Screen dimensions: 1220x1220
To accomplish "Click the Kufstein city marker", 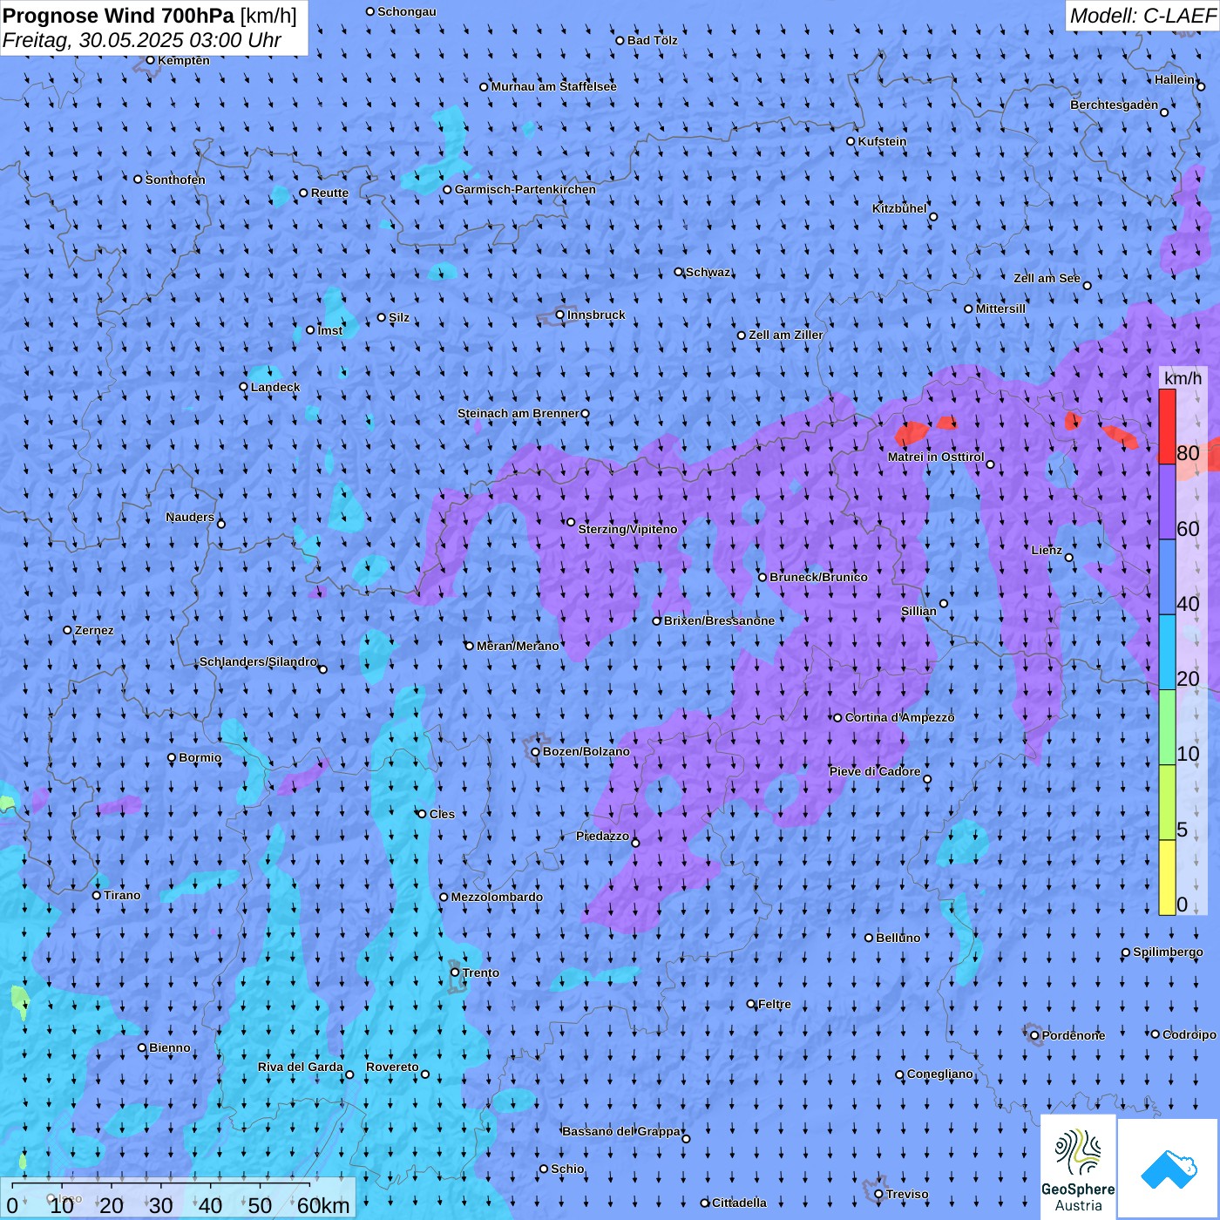I will click(851, 141).
